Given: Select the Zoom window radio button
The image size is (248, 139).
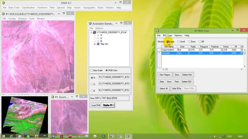Looking at the screenshot, I should point(189,42).
